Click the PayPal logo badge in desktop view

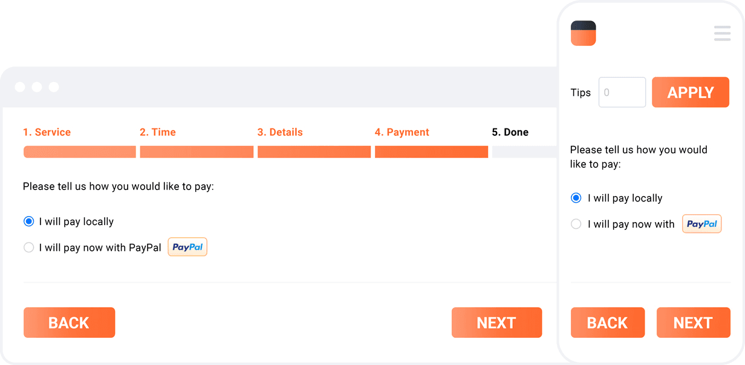[x=187, y=247]
